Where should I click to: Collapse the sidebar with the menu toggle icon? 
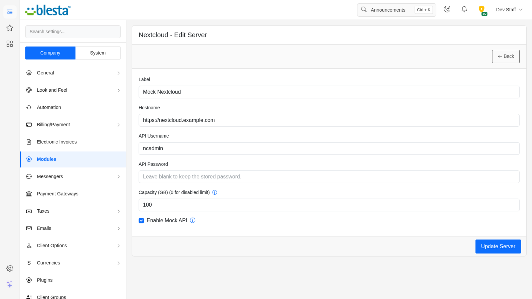pyautogui.click(x=10, y=12)
